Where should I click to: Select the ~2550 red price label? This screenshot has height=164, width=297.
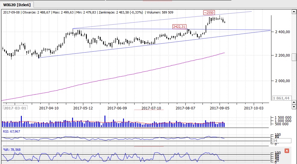(209, 13)
